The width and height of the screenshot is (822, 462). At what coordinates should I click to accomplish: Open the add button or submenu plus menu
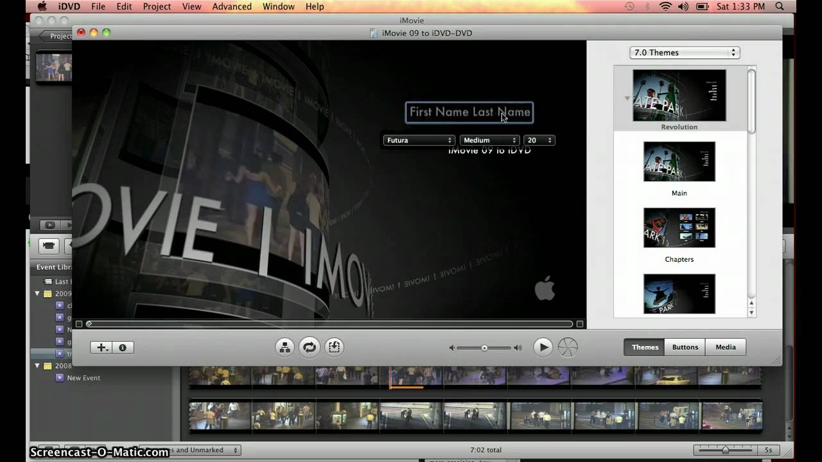pyautogui.click(x=101, y=347)
